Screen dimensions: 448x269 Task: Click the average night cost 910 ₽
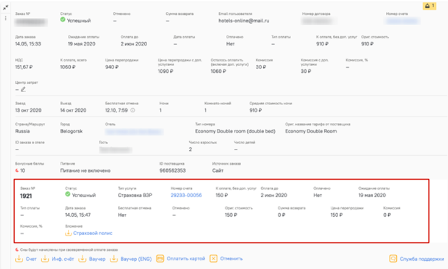255,110
